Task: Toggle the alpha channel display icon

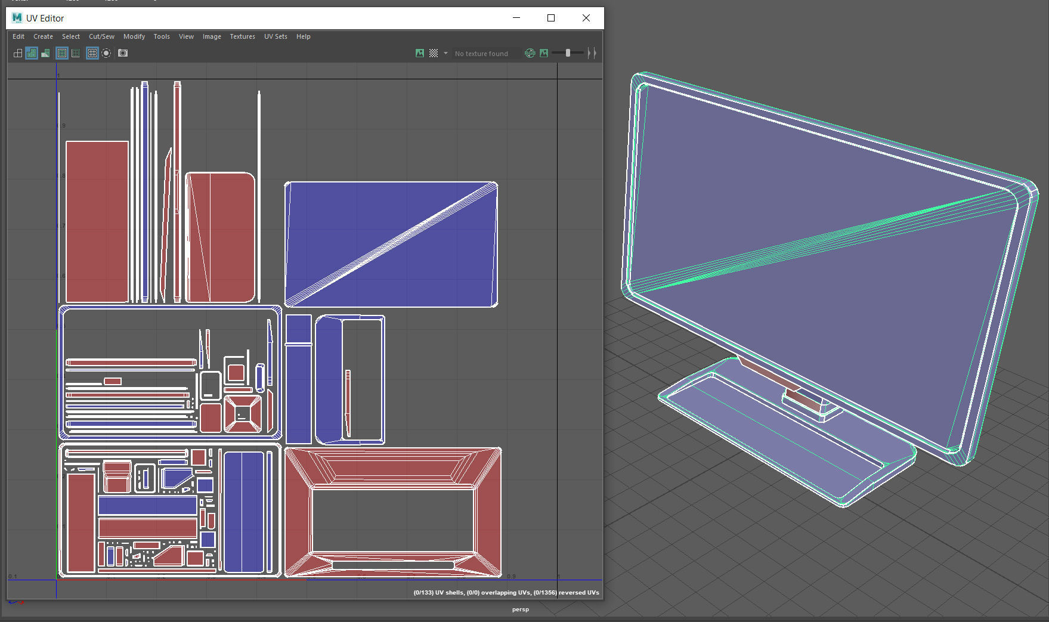Action: pyautogui.click(x=544, y=53)
